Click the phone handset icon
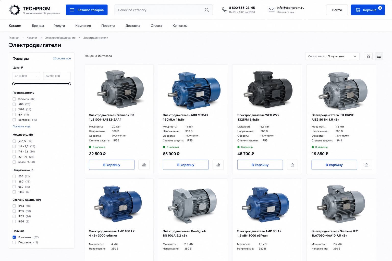The width and height of the screenshot is (392, 261). pos(225,10)
